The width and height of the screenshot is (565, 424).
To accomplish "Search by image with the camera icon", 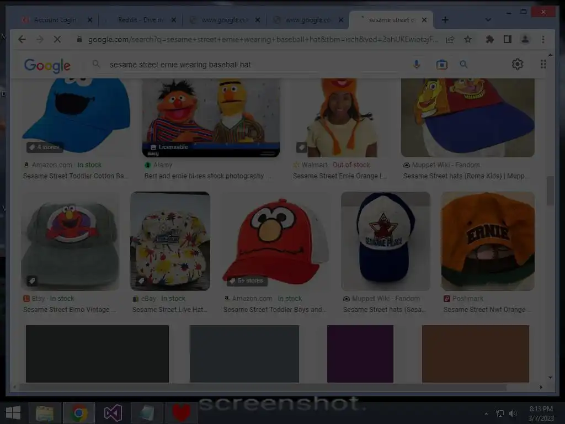I will point(442,65).
